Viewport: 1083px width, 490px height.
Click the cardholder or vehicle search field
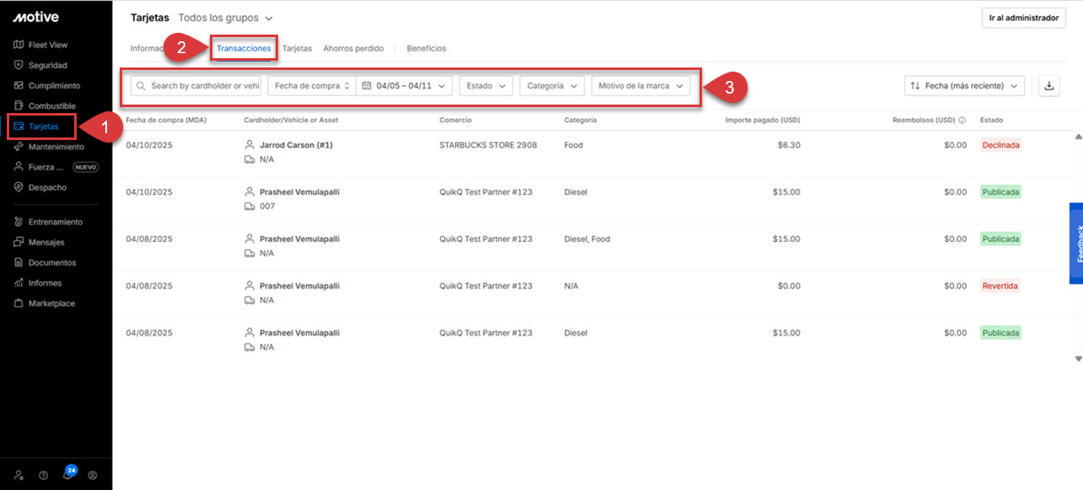click(196, 86)
